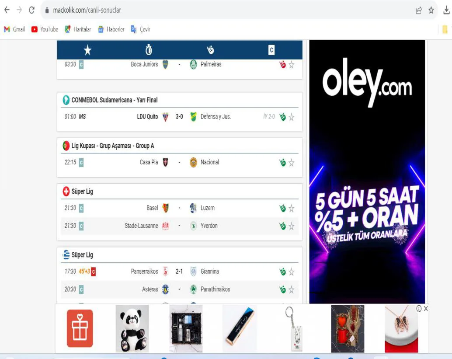Screen dimensions: 452x359
Task: Click the oley.com advertisement banner
Action: pyautogui.click(x=367, y=171)
